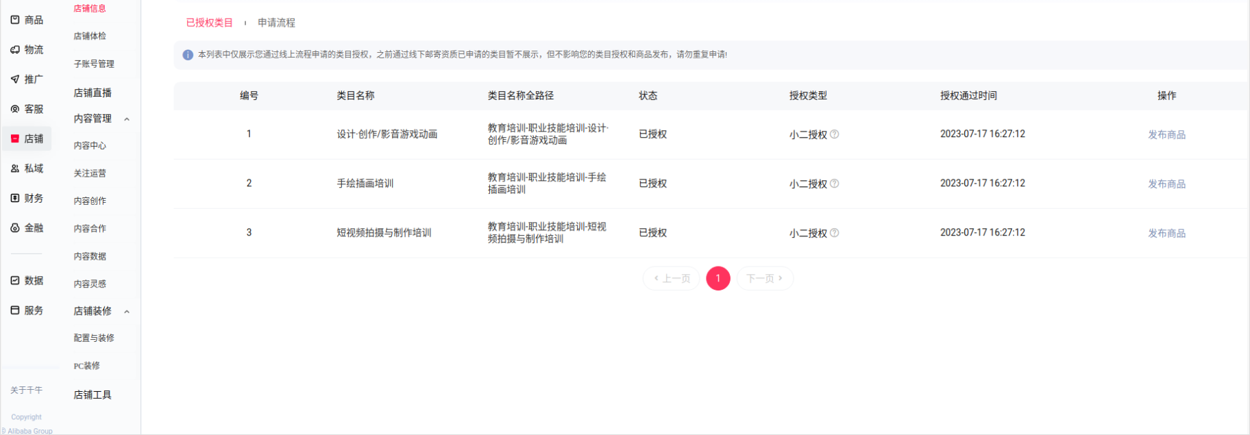The image size is (1250, 435).
Task: Open 物流 logistics truck icon
Action: tap(15, 50)
